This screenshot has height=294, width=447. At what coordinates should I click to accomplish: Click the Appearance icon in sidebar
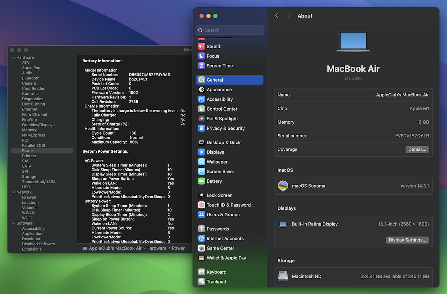click(x=201, y=89)
